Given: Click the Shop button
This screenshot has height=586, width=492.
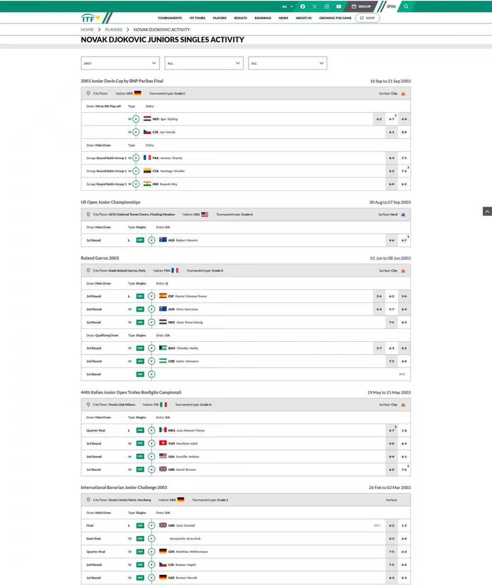Looking at the screenshot, I should click(367, 18).
